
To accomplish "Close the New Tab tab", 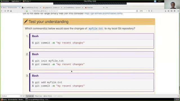I will (104, 8).
